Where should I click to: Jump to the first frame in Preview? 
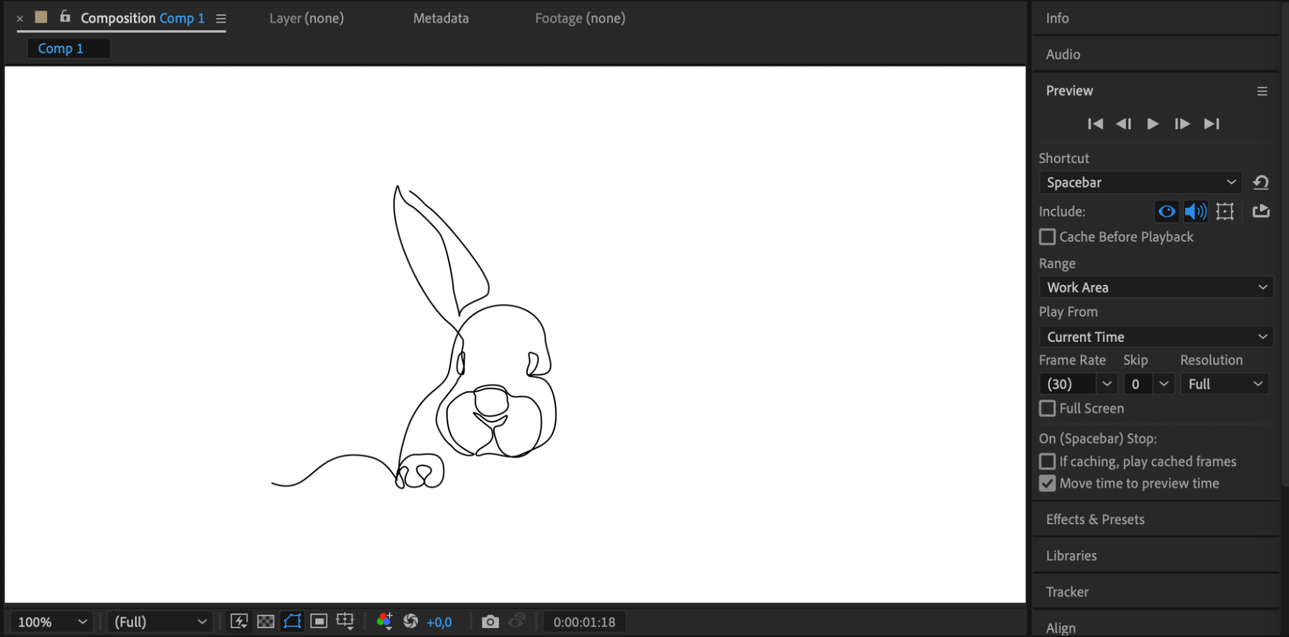pyautogui.click(x=1095, y=124)
